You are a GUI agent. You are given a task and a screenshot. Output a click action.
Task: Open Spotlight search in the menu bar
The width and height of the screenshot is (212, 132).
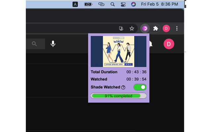click(x=113, y=4)
